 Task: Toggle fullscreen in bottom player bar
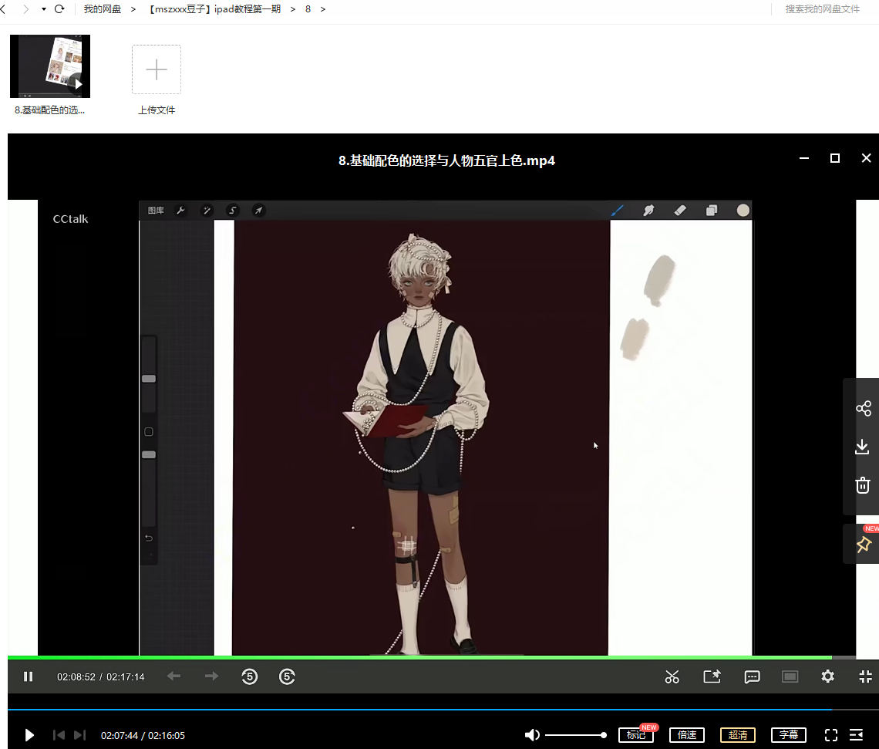click(x=830, y=735)
